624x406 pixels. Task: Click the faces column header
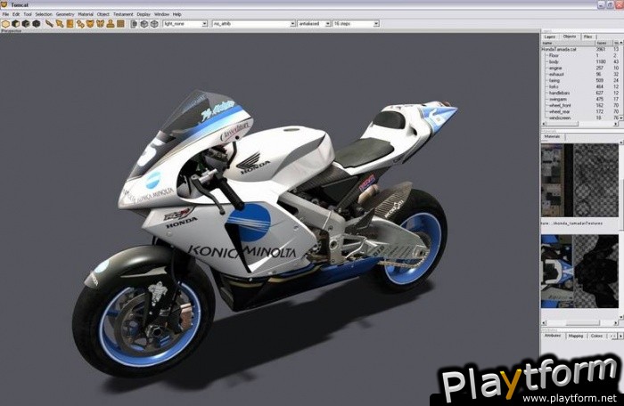[x=603, y=43]
